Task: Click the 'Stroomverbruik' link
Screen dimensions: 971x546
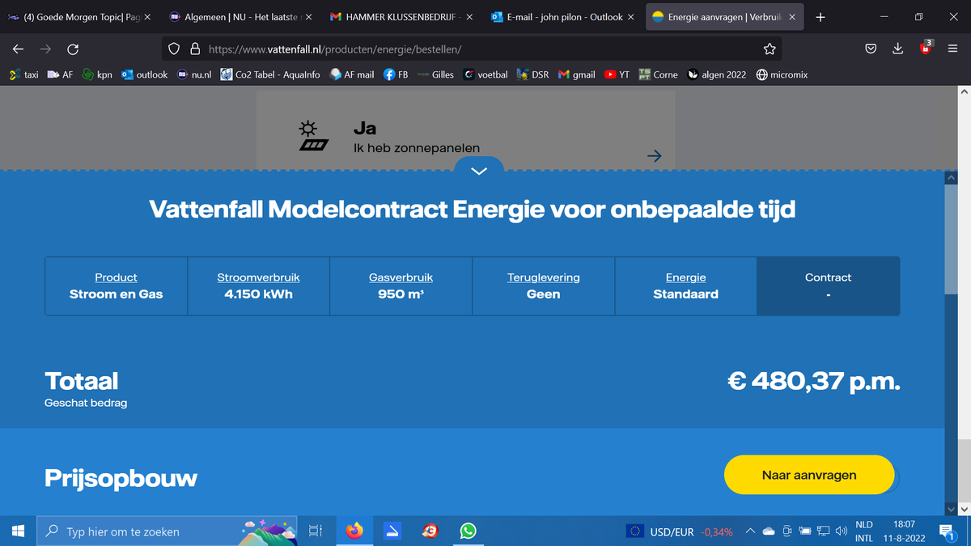Action: (258, 277)
